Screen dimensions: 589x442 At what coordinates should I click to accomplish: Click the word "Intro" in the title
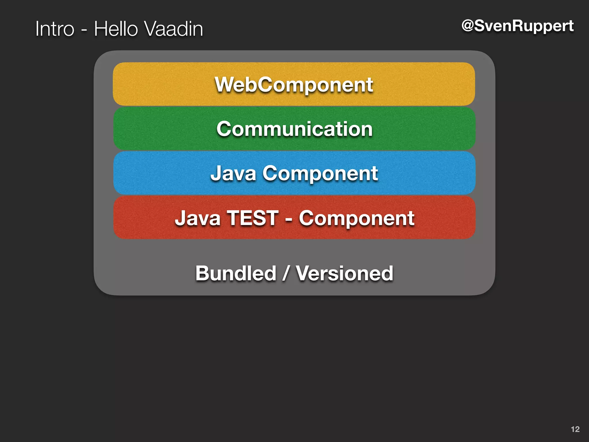coord(55,29)
